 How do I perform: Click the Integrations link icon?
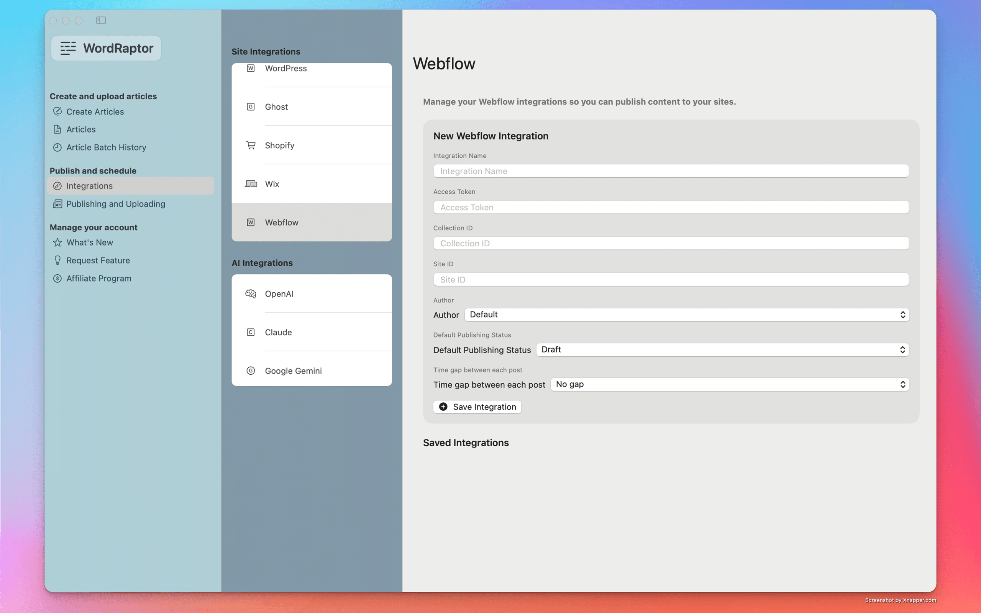pos(57,186)
